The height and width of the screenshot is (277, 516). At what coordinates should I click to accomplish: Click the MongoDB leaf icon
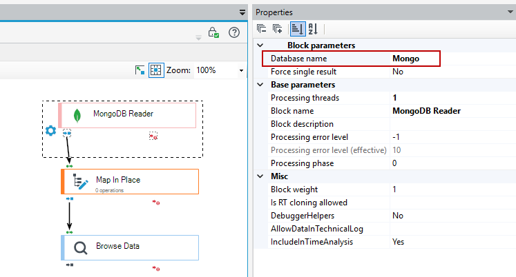tap(77, 116)
